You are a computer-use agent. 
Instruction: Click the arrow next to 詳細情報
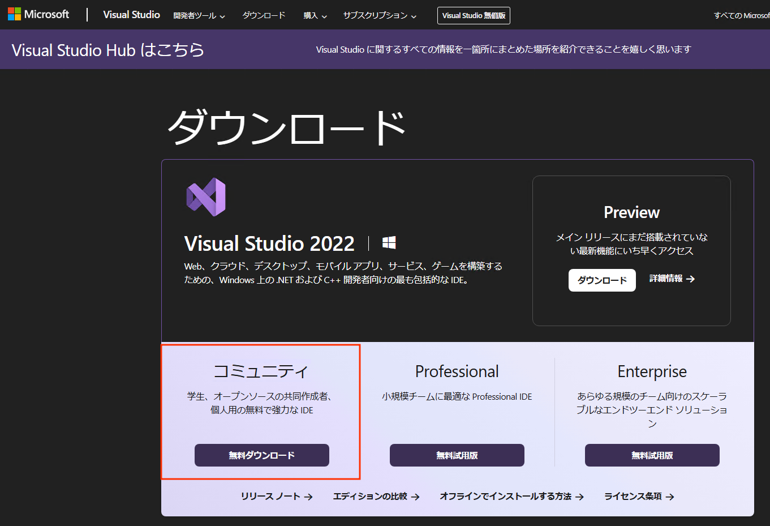690,279
